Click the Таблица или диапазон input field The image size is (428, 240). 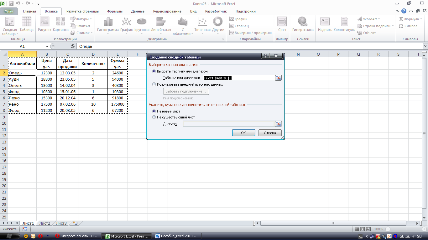click(239, 78)
